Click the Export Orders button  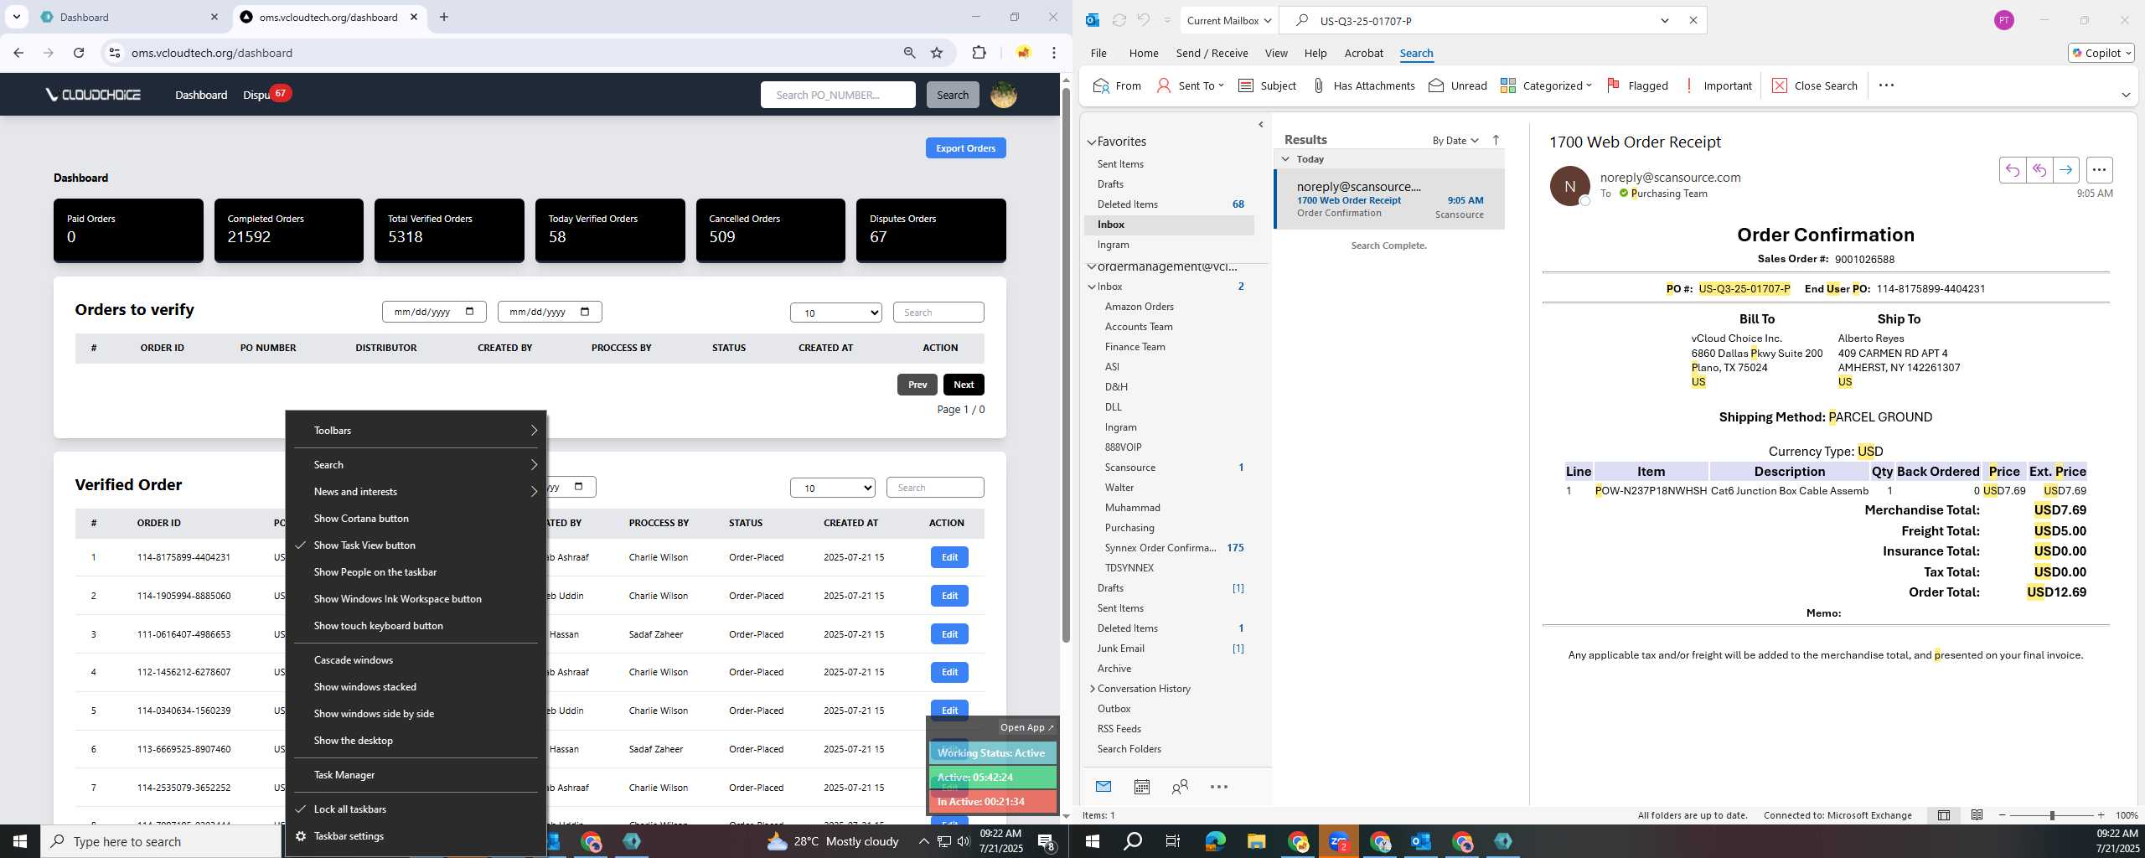coord(965,147)
